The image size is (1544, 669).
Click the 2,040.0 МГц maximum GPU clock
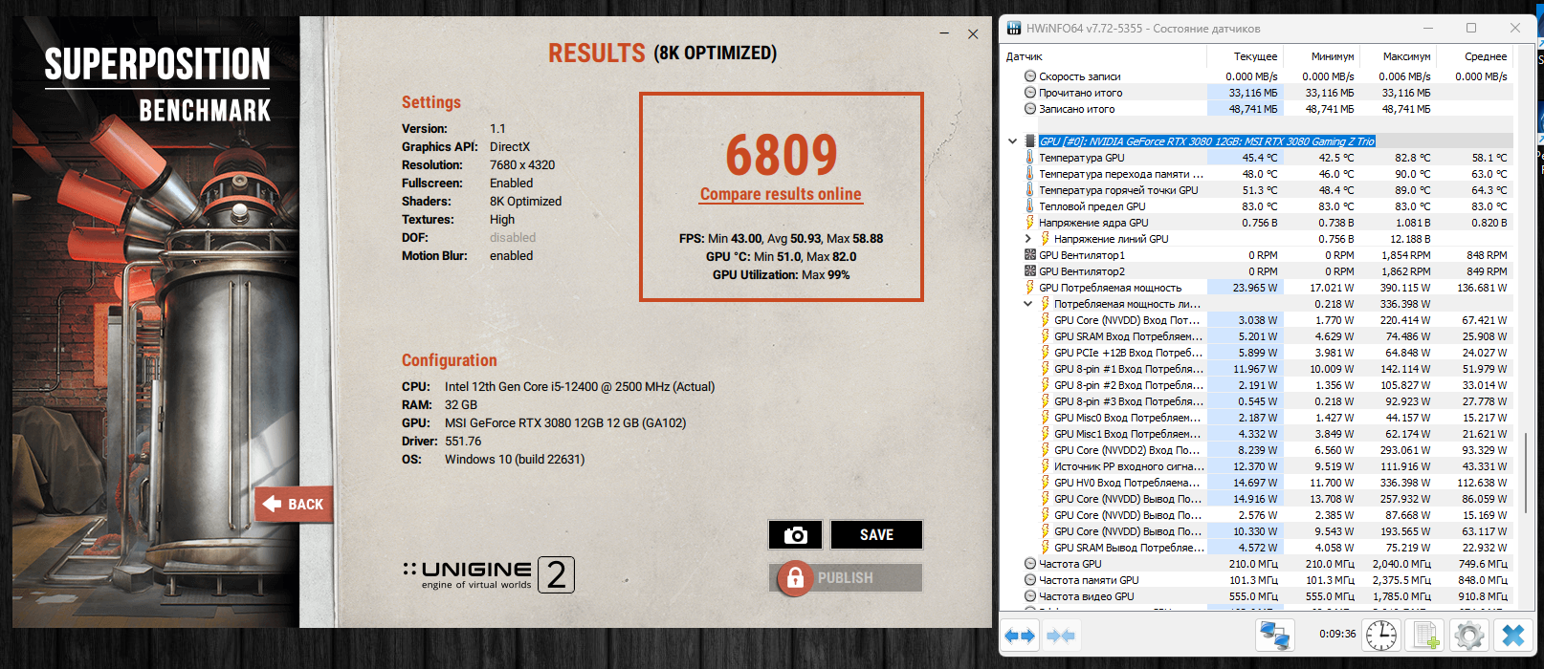1402,564
